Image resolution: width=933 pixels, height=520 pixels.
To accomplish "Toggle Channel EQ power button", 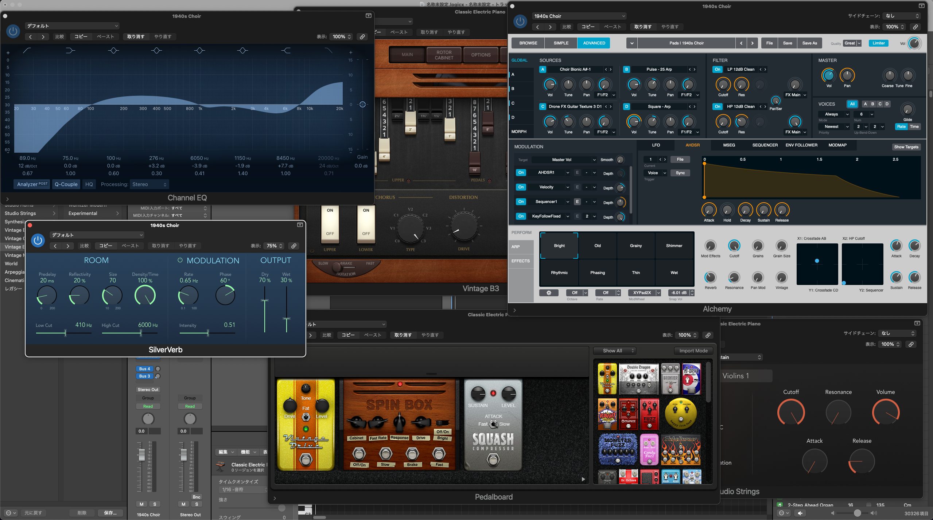I will coord(13,31).
